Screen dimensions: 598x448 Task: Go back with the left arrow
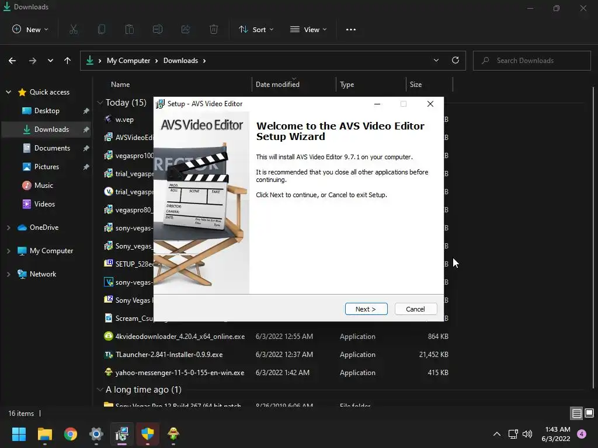click(x=12, y=61)
